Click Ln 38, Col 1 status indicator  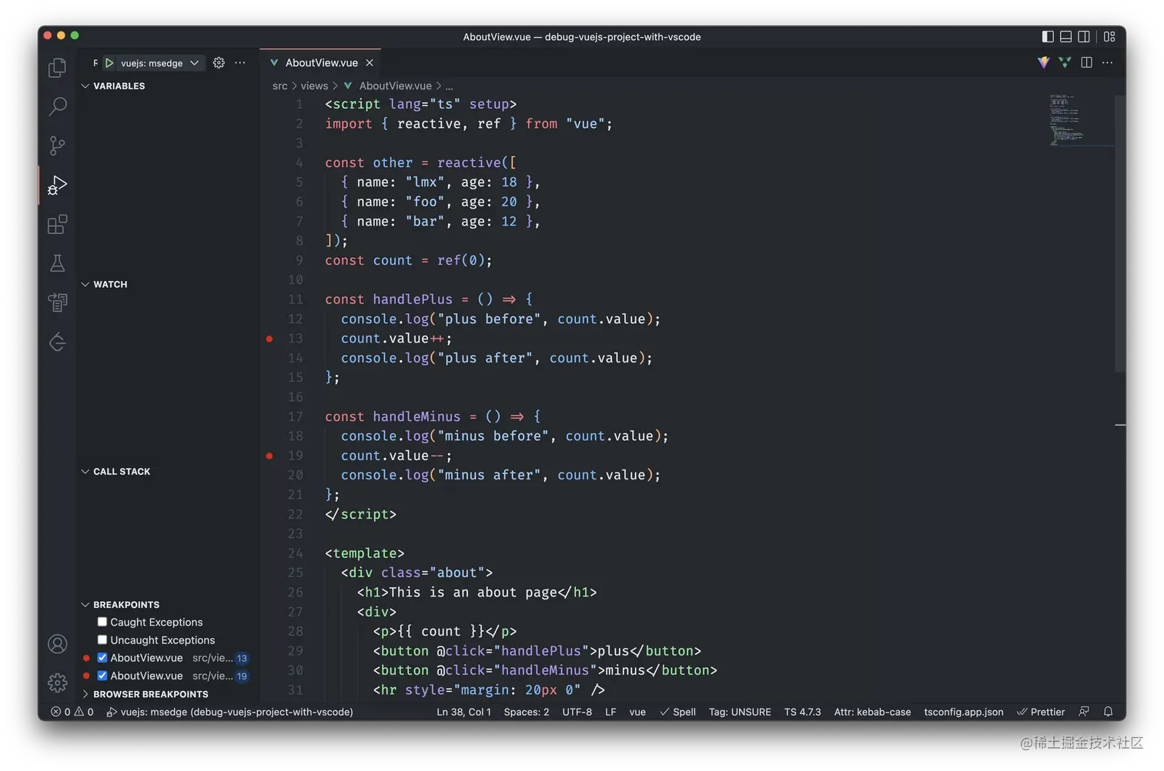463,712
